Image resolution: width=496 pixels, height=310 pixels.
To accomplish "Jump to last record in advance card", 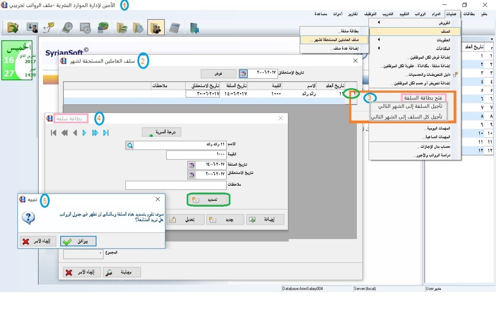I will pyautogui.click(x=106, y=133).
